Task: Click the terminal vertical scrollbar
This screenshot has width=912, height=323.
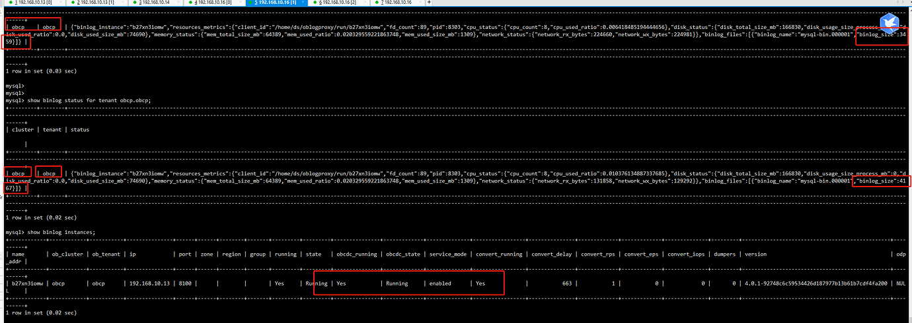Action: tap(909, 165)
